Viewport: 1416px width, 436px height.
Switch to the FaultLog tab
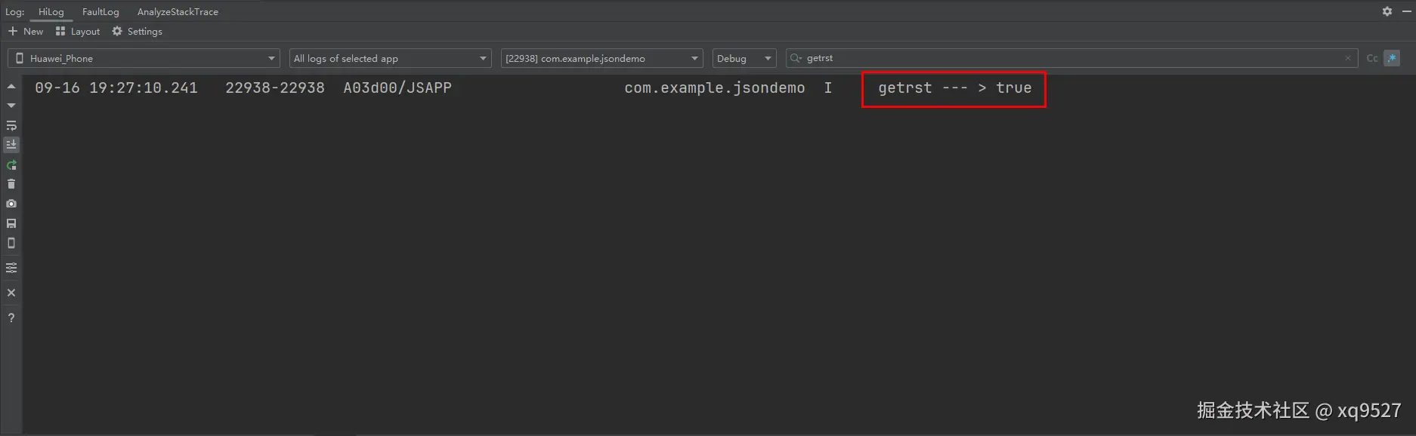pos(100,11)
